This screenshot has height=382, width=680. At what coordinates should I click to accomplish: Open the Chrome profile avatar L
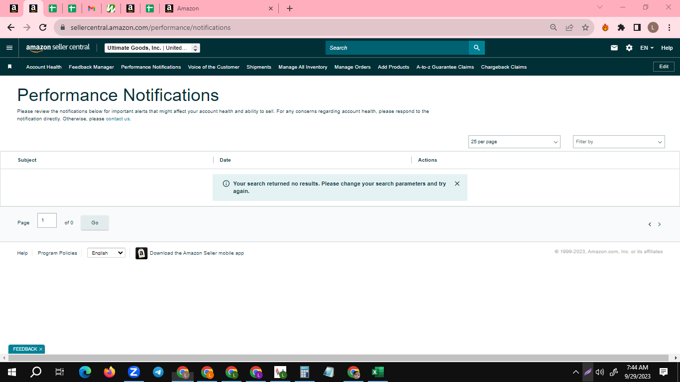pyautogui.click(x=653, y=27)
